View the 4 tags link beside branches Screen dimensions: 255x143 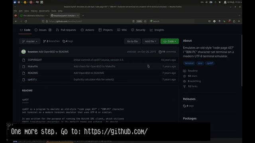tap(68, 41)
